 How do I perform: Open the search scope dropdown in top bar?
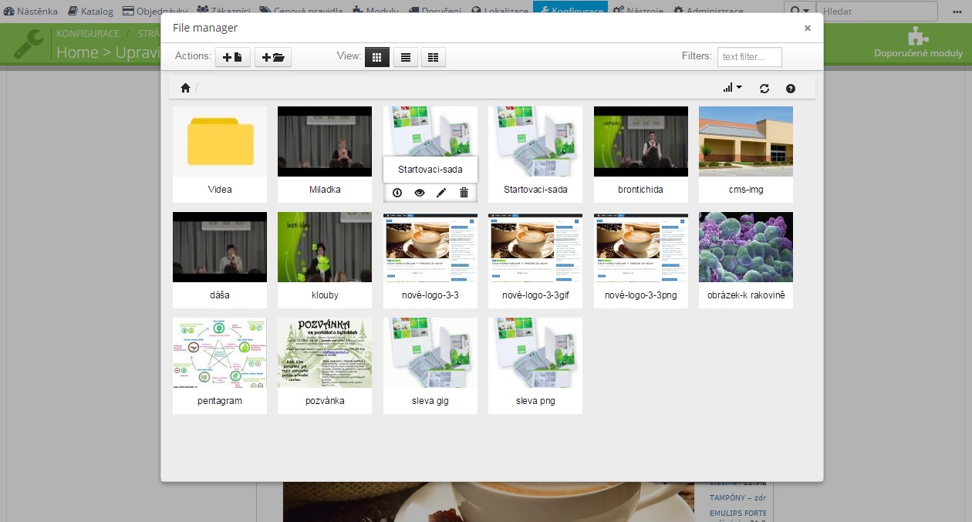point(800,11)
